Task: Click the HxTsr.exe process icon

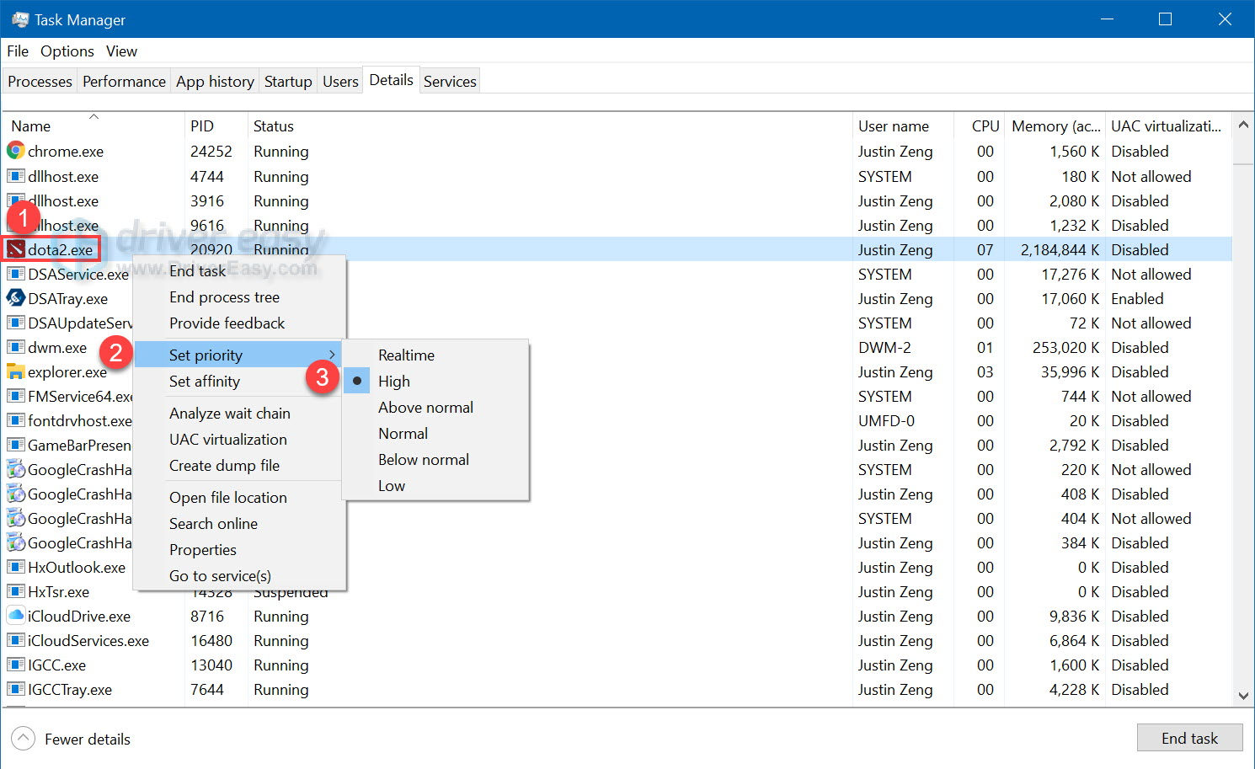Action: (x=15, y=591)
